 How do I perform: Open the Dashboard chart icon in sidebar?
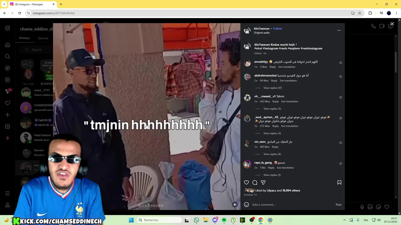click(8, 127)
